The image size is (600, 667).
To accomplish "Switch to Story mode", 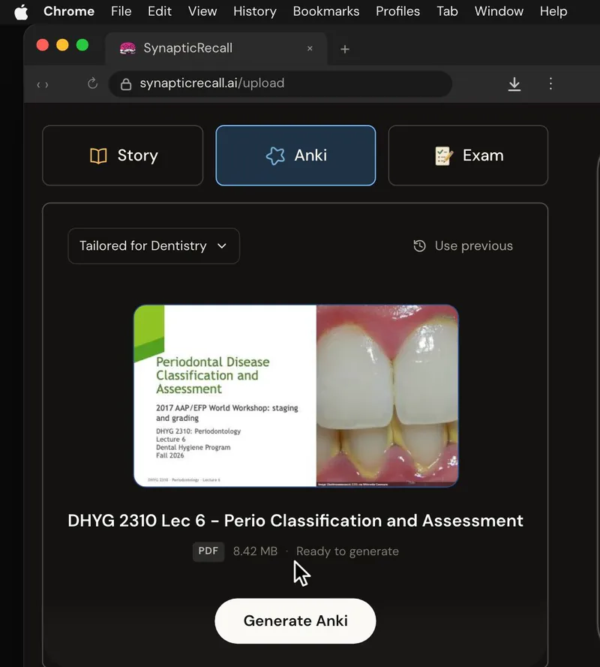I will pos(123,155).
